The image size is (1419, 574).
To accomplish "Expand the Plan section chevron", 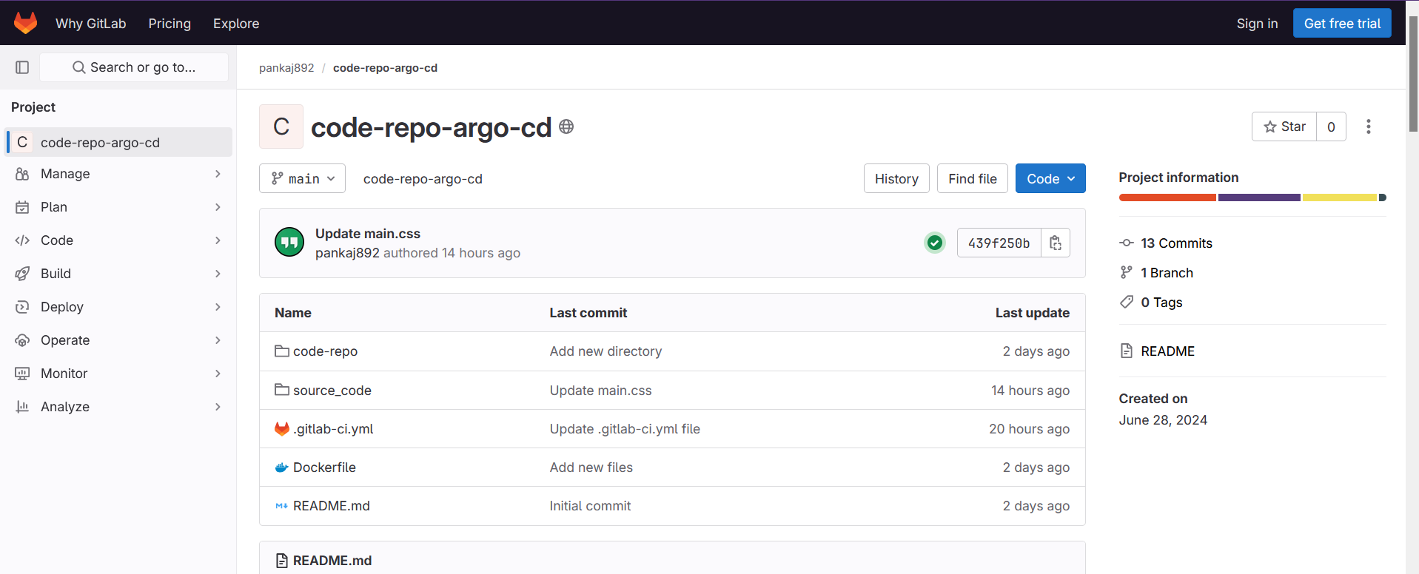I will 218,207.
